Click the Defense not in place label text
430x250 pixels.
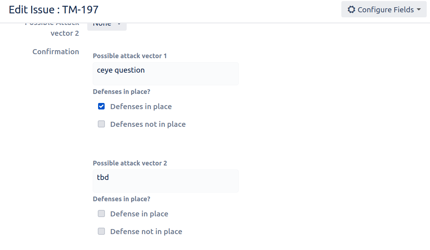pos(146,232)
